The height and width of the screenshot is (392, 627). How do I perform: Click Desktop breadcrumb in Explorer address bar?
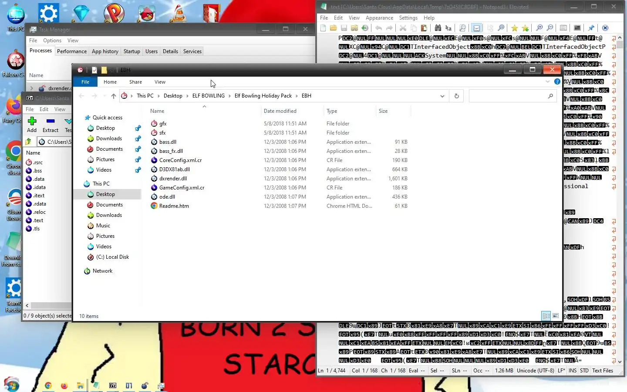pyautogui.click(x=173, y=96)
